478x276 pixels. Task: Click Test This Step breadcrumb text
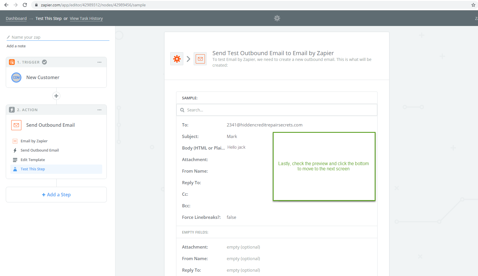[48, 18]
